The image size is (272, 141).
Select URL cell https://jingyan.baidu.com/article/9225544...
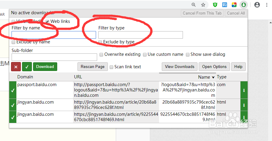click(116, 117)
